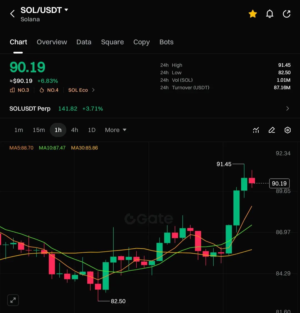Switch to the Chart tab

point(18,42)
